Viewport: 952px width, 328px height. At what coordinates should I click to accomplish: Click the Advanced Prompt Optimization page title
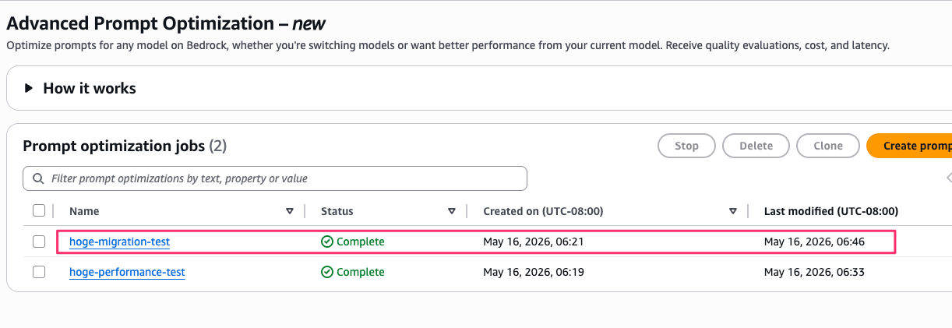(166, 23)
